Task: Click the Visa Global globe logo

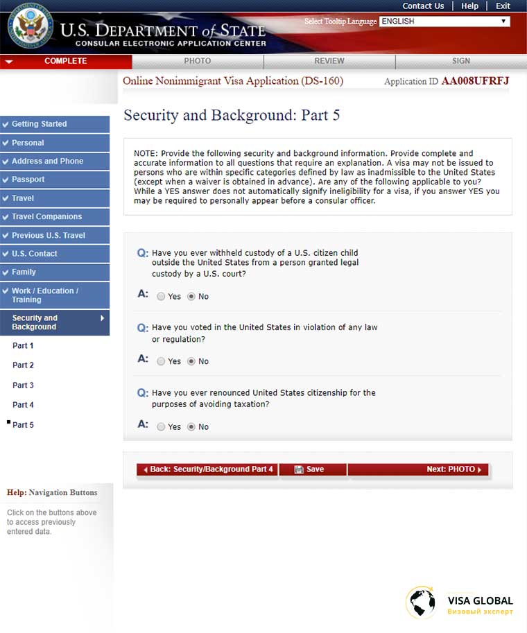Action: (421, 602)
